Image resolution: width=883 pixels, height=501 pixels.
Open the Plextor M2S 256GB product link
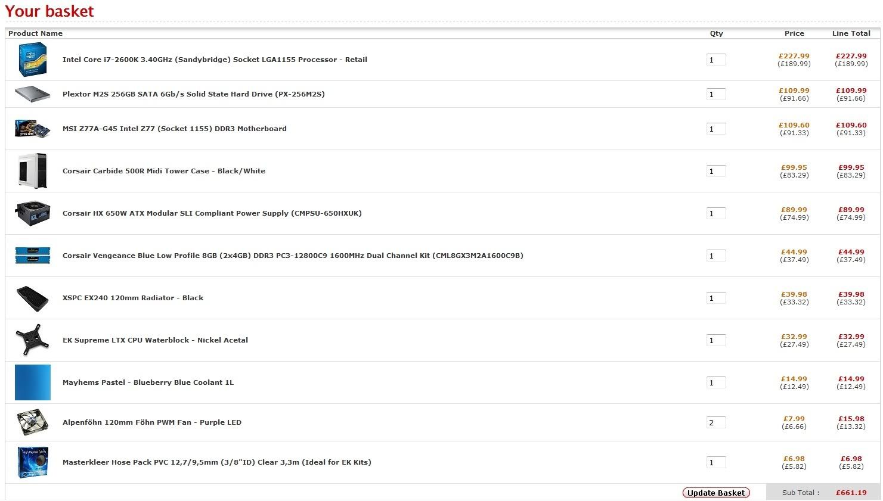click(x=194, y=94)
